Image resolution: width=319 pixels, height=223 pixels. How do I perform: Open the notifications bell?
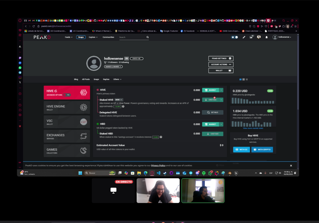pyautogui.click(x=267, y=37)
